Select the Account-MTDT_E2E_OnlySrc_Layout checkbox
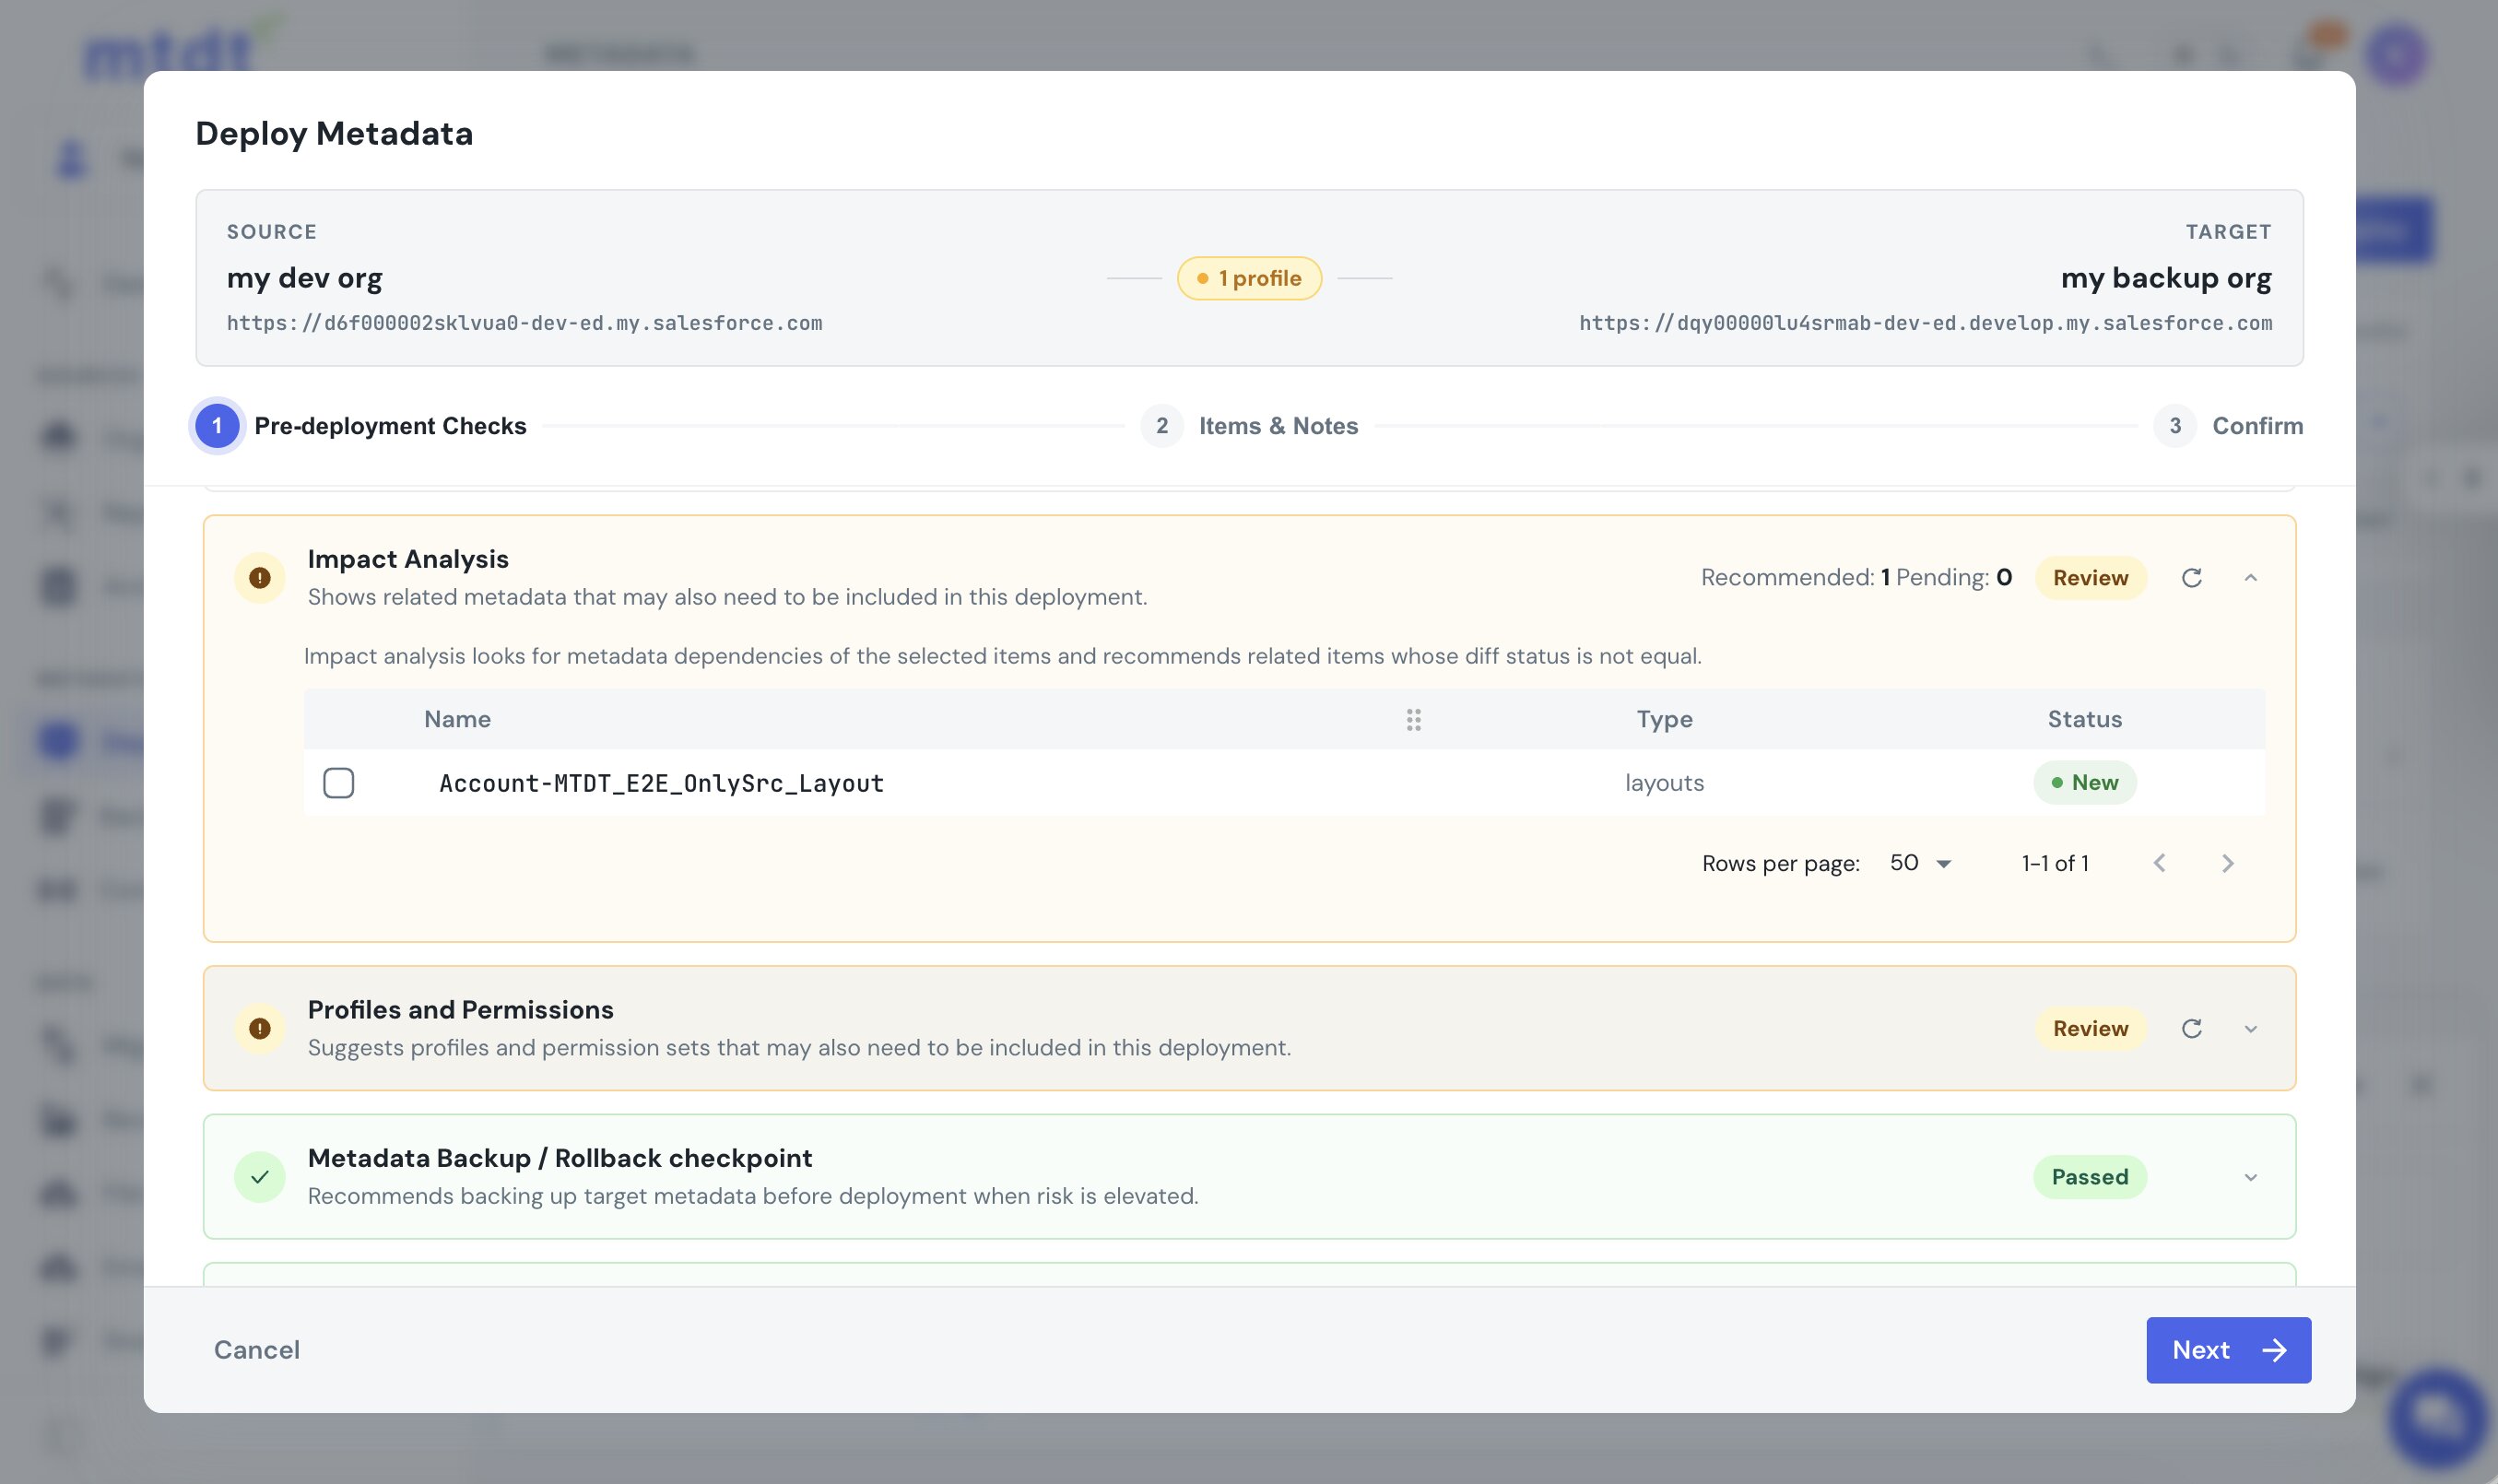Viewport: 2498px width, 1484px height. tap(338, 782)
